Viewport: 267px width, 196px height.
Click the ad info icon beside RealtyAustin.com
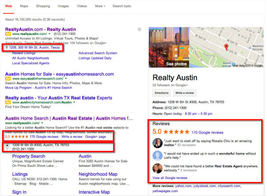click(139, 29)
